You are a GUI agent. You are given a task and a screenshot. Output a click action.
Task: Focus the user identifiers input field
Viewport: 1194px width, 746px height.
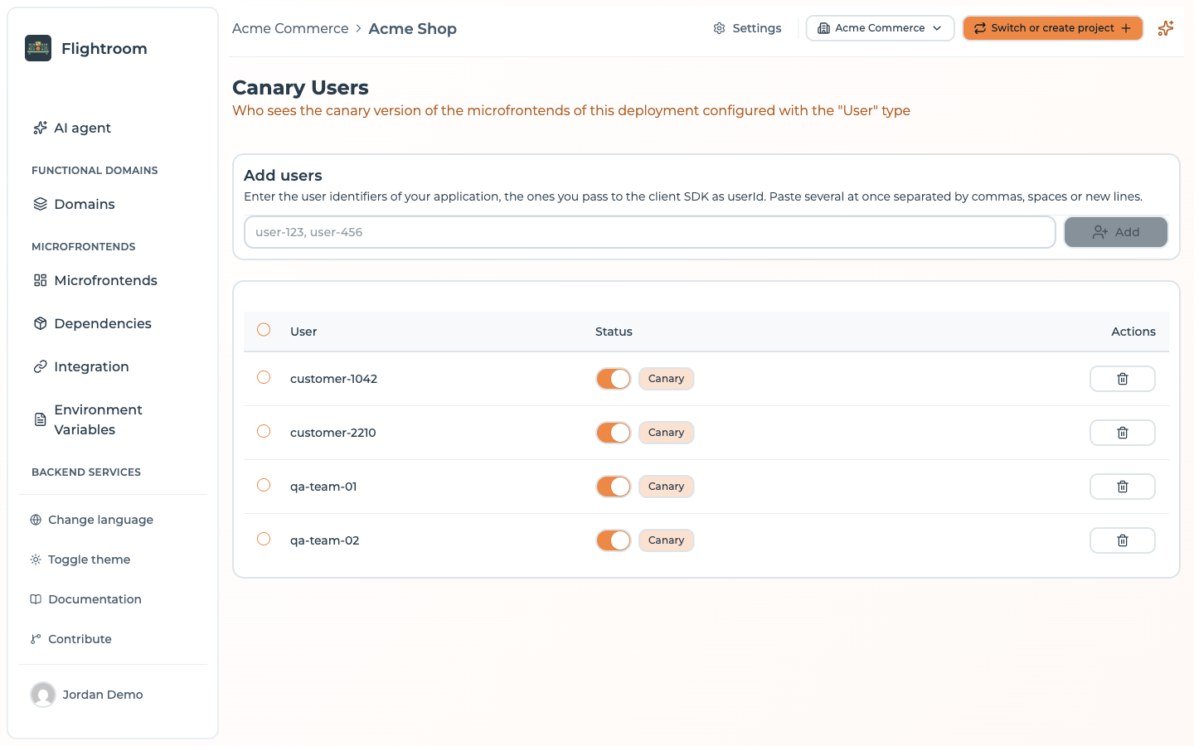tap(650, 232)
